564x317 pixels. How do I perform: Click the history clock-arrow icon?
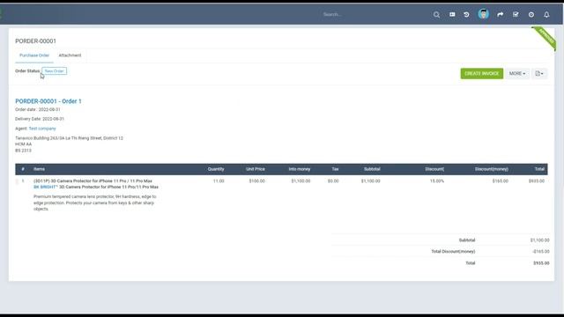[x=466, y=14]
